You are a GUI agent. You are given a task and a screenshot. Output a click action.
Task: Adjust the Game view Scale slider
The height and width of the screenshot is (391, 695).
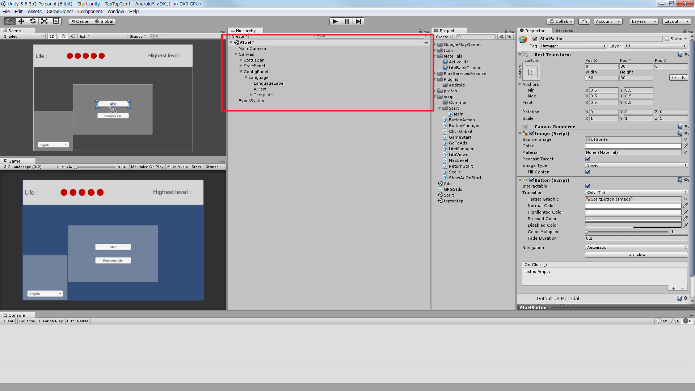click(95, 167)
